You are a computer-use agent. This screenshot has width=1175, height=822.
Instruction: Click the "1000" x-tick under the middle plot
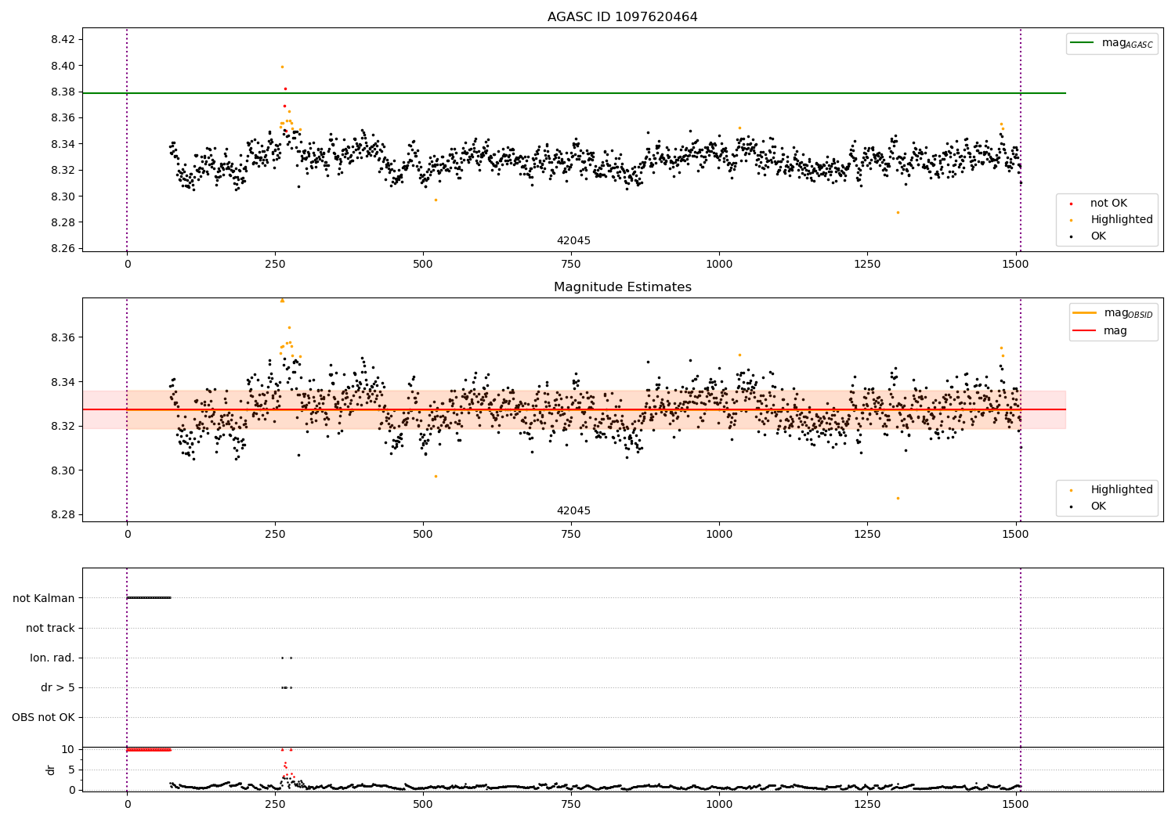719,534
